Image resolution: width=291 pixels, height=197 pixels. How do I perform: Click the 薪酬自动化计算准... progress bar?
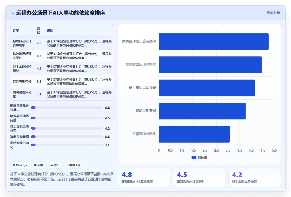(67, 108)
